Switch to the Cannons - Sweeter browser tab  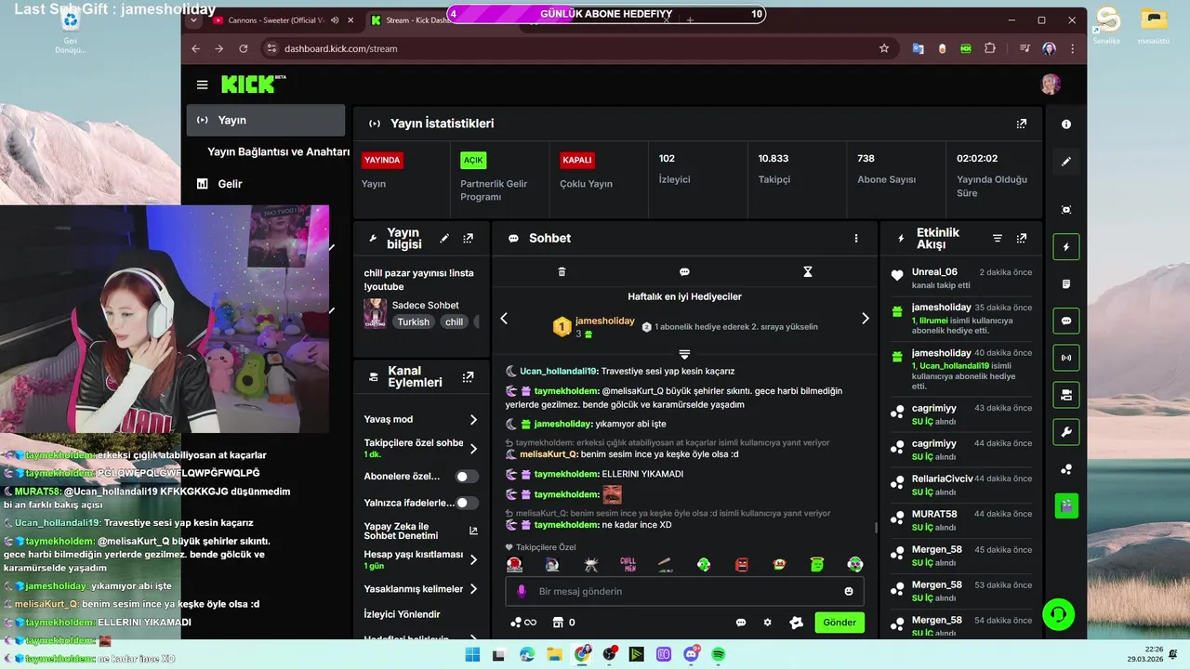tap(276, 20)
